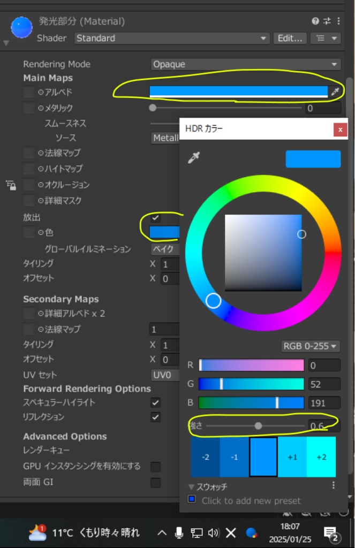This screenshot has width=355, height=548.
Task: Click the Intensity value field 0.6
Action: (323, 425)
